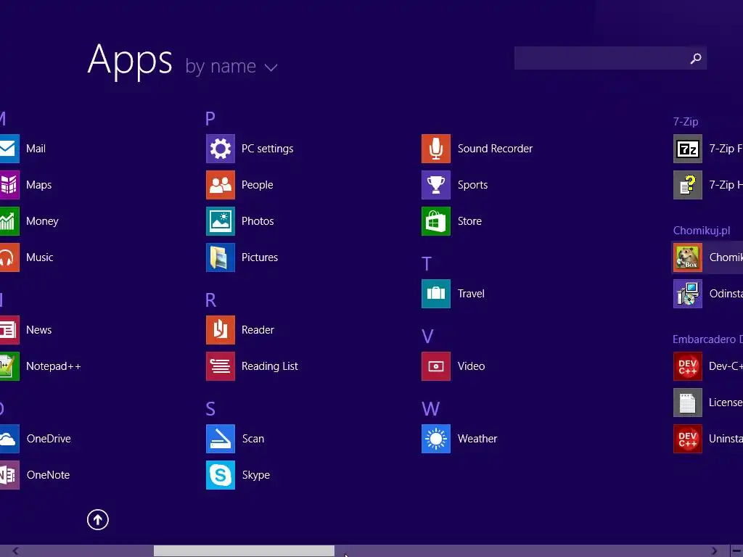Screen dimensions: 743x557
Task: Open the OneDrive cloud icon
Action: tap(9, 439)
